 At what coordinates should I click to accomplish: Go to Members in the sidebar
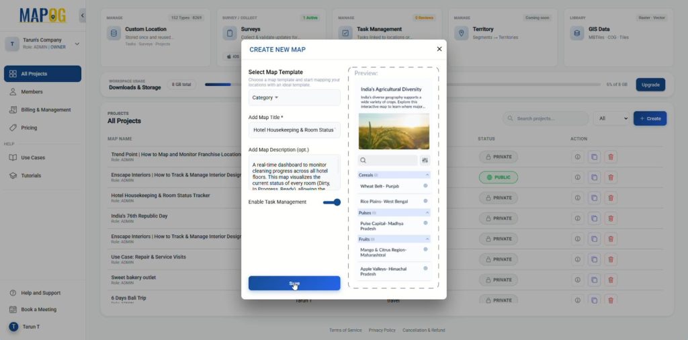pos(32,92)
